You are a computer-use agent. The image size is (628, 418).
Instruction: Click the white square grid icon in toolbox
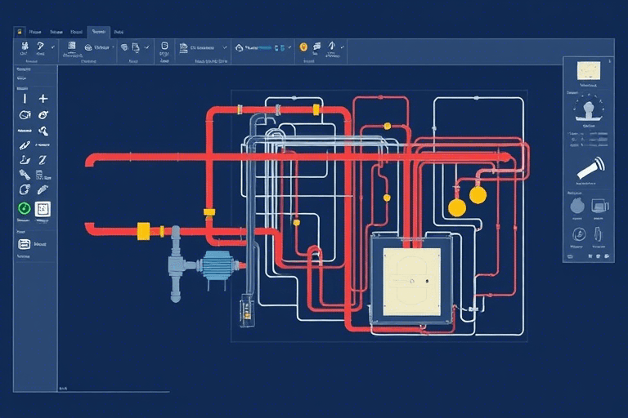pyautogui.click(x=43, y=209)
